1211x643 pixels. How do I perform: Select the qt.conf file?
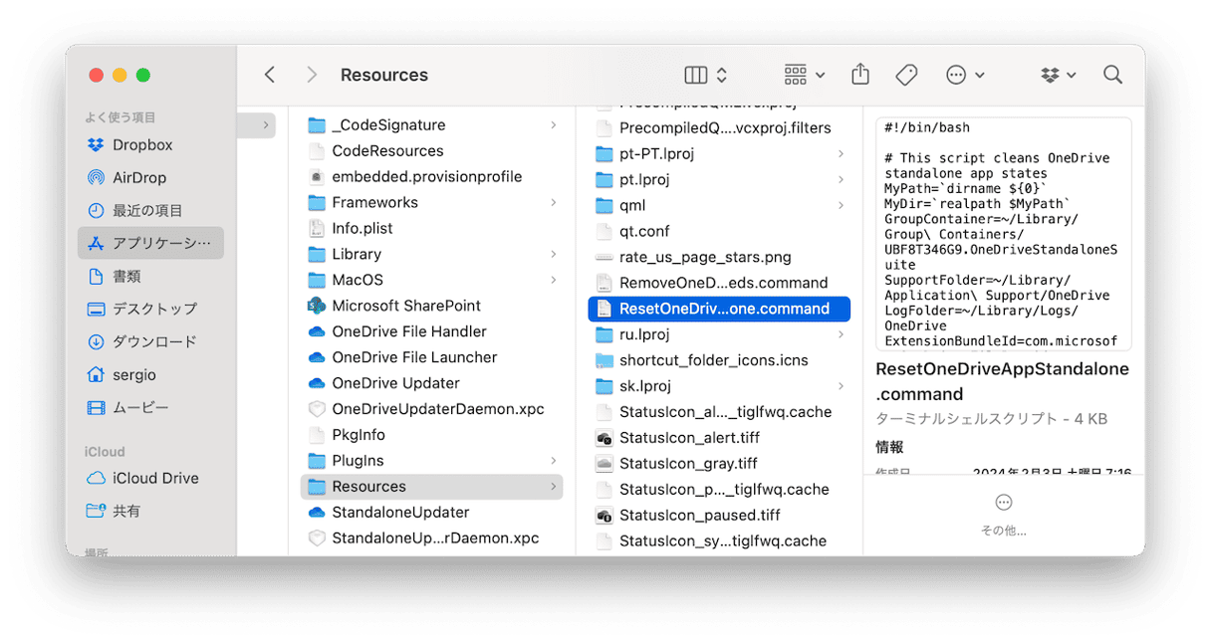coord(719,231)
